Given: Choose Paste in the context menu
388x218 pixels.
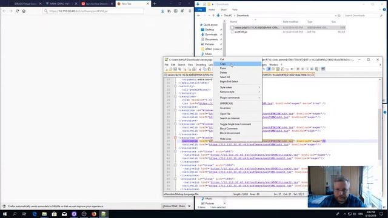Looking at the screenshot, I should point(238,68).
